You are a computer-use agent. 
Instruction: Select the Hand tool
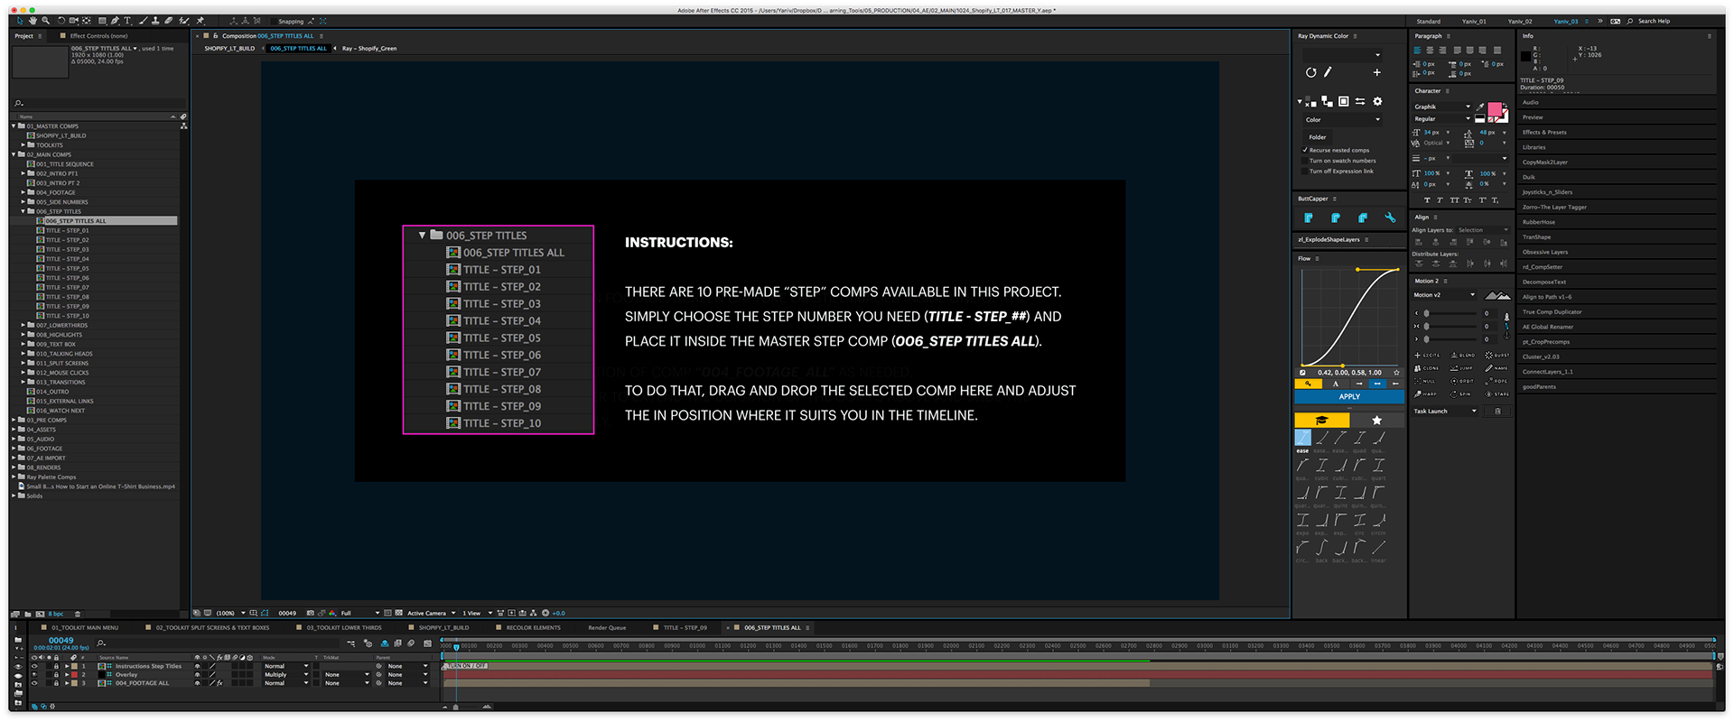tap(33, 21)
